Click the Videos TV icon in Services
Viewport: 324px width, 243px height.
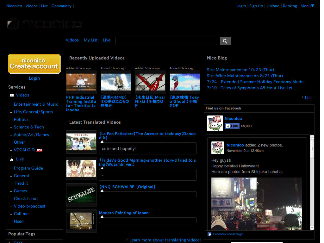click(x=12, y=95)
